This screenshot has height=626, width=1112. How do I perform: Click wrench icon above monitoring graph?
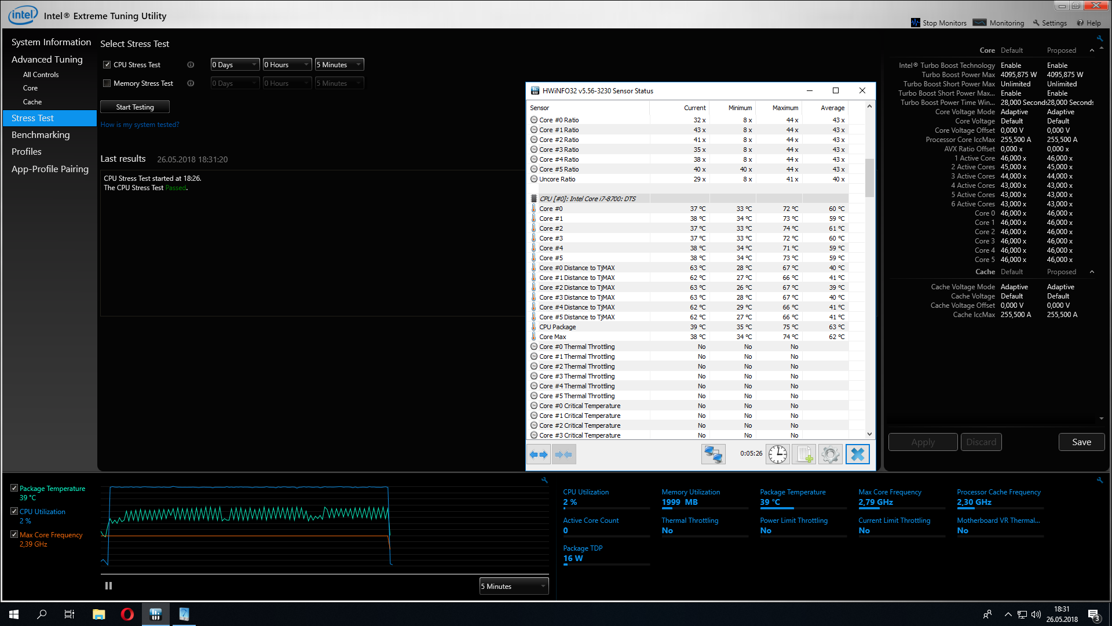click(544, 480)
